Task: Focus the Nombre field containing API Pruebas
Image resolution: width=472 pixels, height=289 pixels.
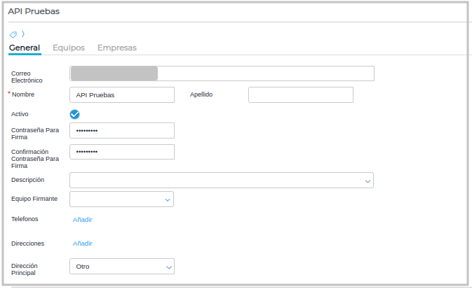Action: pyautogui.click(x=121, y=94)
